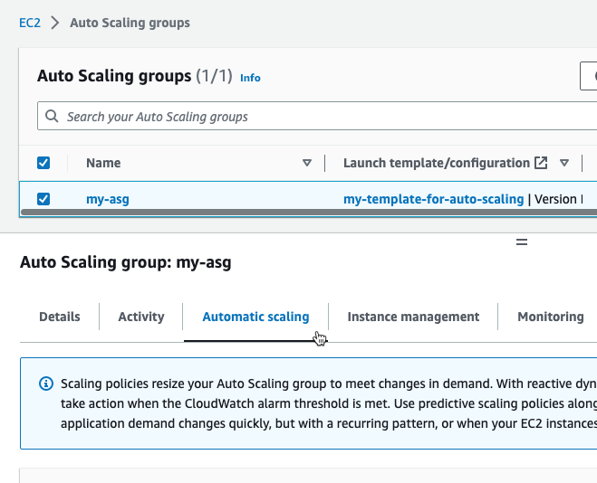
Task: Open the Details tab
Action: point(60,317)
